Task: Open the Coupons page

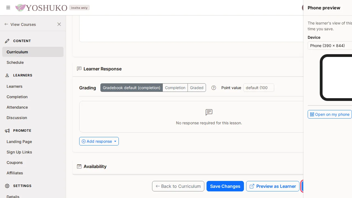Action: tap(33, 163)
